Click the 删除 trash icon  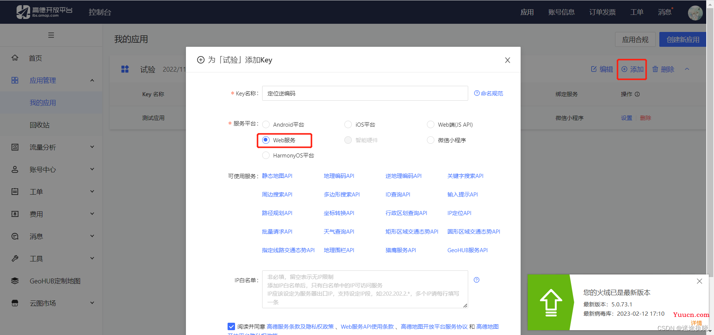[655, 69]
